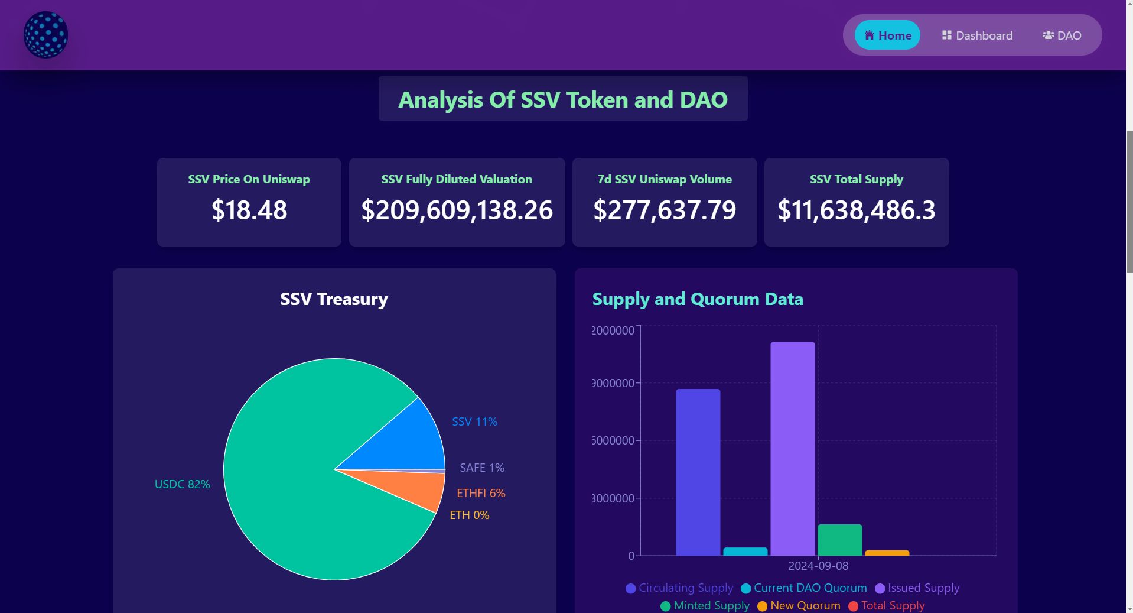Viewport: 1133px width, 613px height.
Task: Click the 7d SSV Uniswap Volume card
Action: (665, 202)
